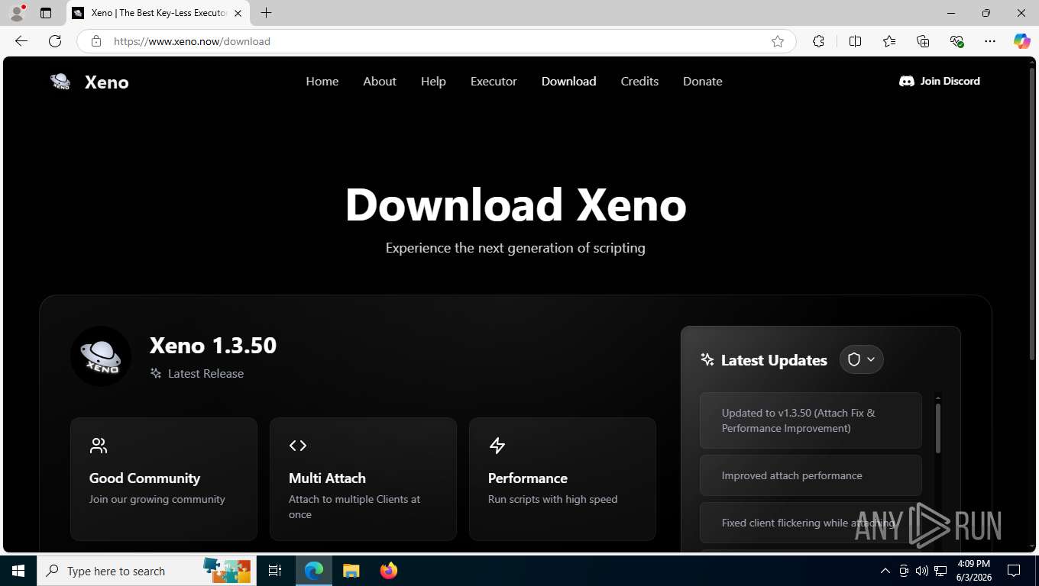This screenshot has height=586, width=1039.
Task: Open the Executor nav link
Action: 494,81
